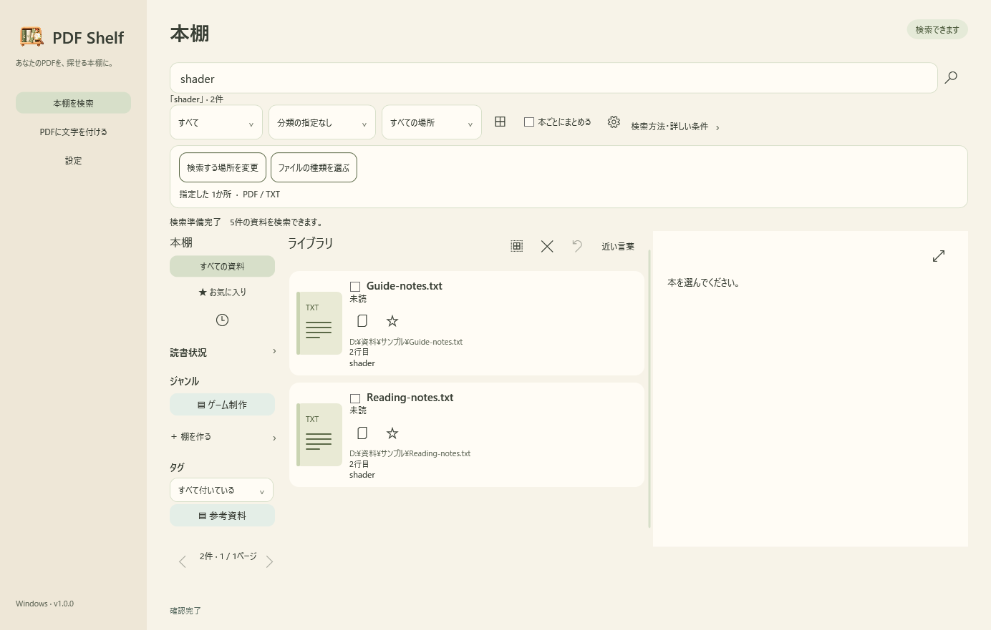Click 検索する場所を変更 button

tap(223, 167)
